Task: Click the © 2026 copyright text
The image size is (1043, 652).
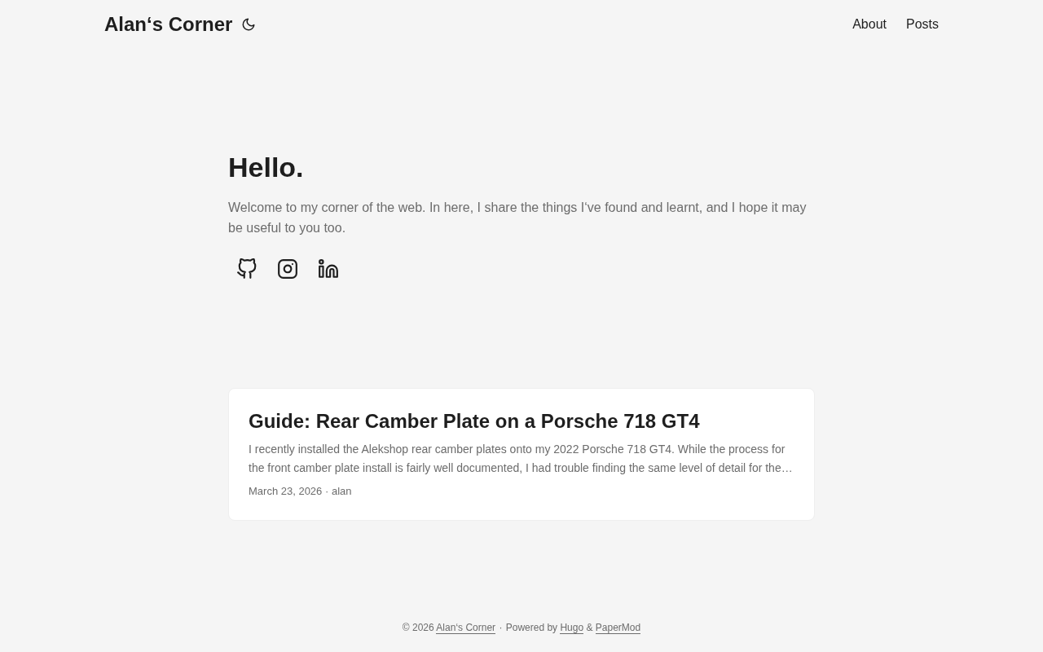Action: pyautogui.click(x=417, y=628)
